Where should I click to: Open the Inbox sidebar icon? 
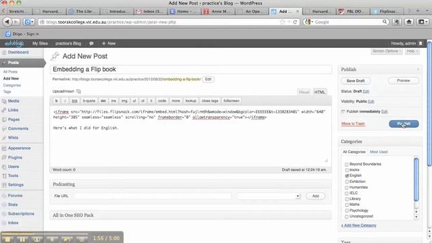[x=4, y=223]
